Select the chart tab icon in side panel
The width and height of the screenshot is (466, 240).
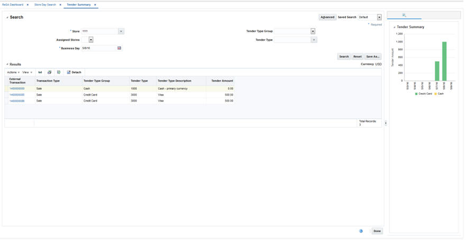tap(404, 15)
